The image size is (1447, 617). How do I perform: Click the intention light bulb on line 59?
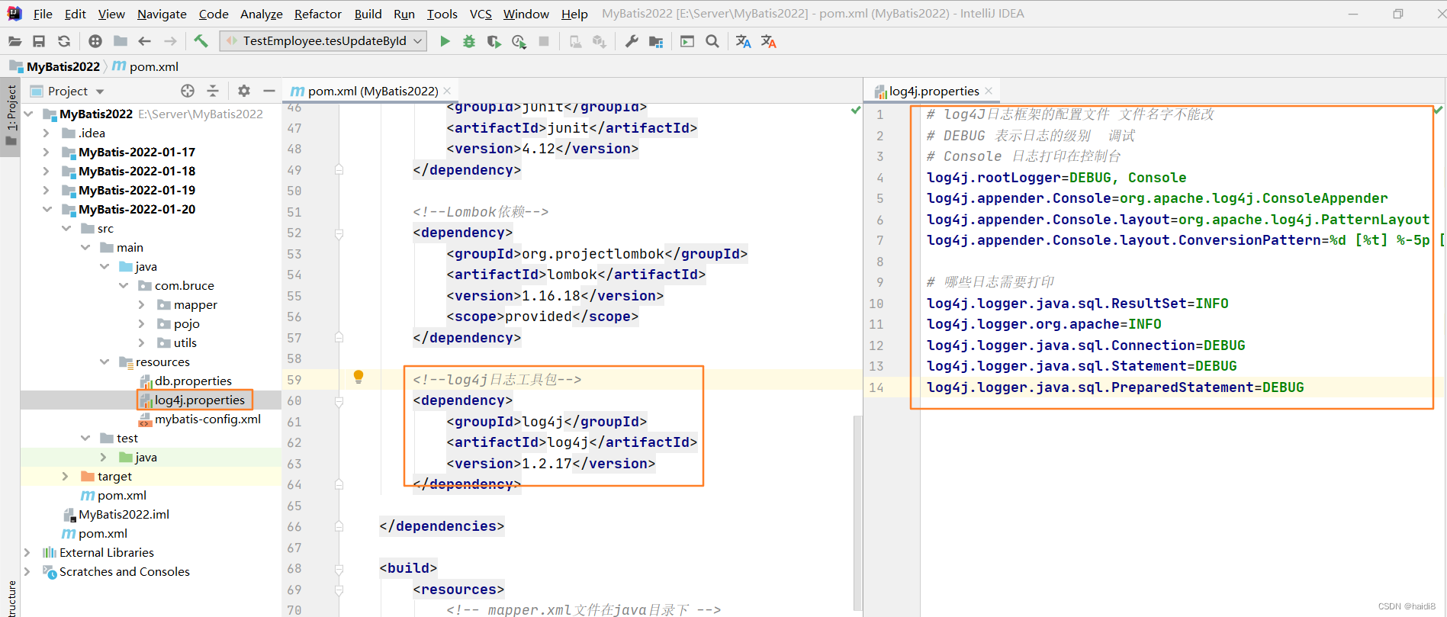(x=359, y=377)
